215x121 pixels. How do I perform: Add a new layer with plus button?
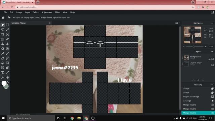pyautogui.click(x=198, y=80)
